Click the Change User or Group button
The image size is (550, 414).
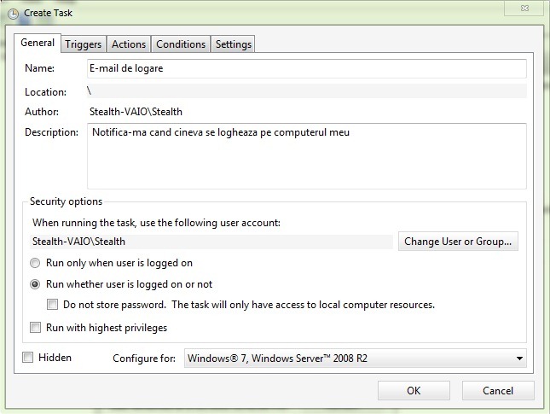458,242
